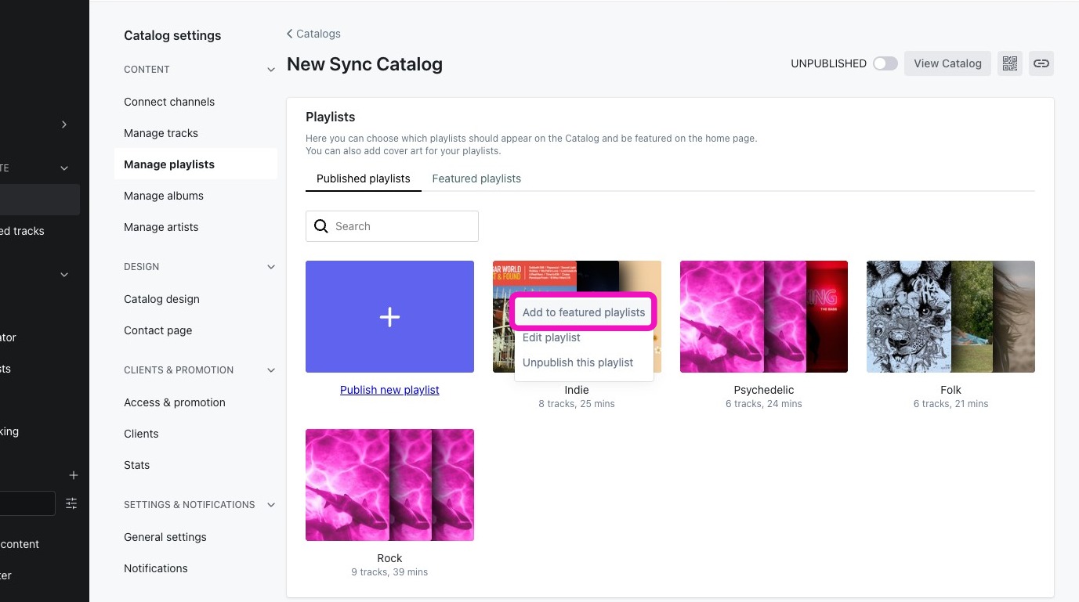Go back using Catalogs chevron
Viewport: 1079px width, 602px height.
click(290, 34)
